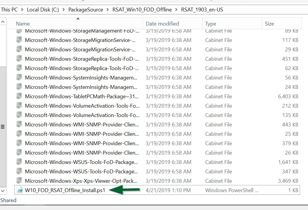This screenshot has width=308, height=210.
Task: Click the vertical scrollbar thumb
Action: (3, 127)
